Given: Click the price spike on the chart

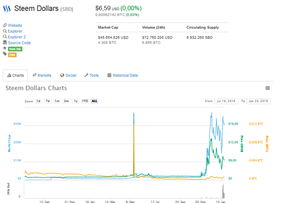Looking at the screenshot, I should 134,144.
